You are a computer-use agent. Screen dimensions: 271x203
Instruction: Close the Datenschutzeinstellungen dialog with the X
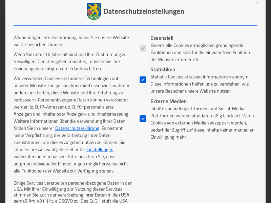tap(257, 3)
